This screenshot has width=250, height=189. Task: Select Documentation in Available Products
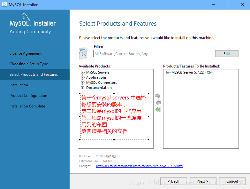[99, 88]
